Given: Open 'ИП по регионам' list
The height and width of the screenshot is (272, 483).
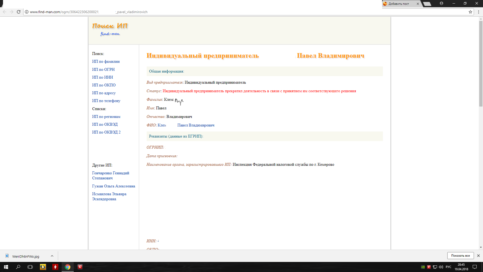Looking at the screenshot, I should tap(106, 116).
